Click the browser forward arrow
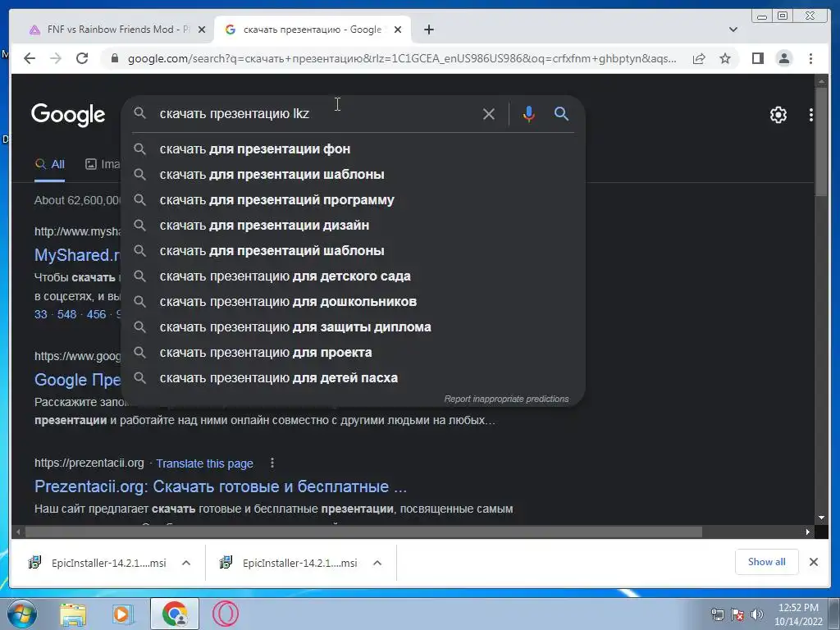 pyautogui.click(x=56, y=58)
